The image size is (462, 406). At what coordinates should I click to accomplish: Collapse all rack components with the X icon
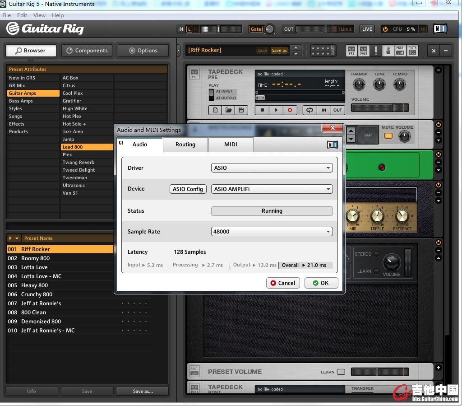pos(434,51)
